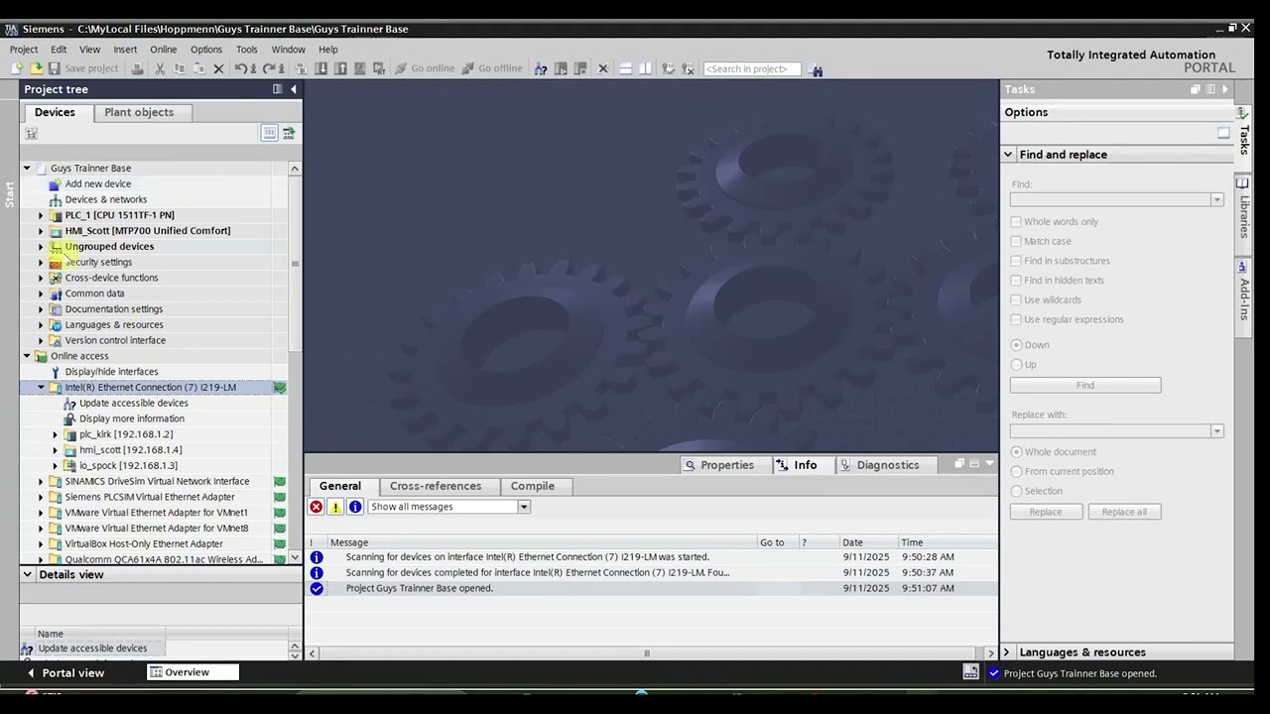Click the Go online button

(425, 68)
